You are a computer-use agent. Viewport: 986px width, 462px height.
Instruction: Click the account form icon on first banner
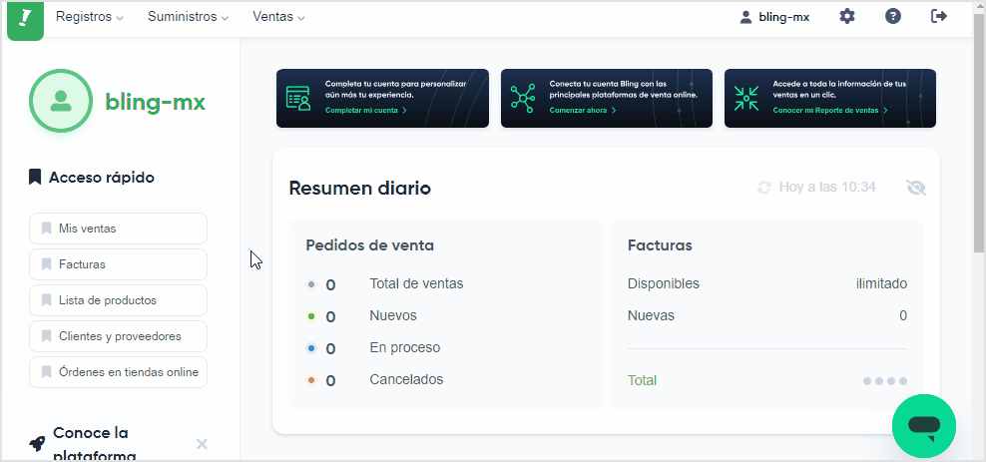[x=298, y=99]
